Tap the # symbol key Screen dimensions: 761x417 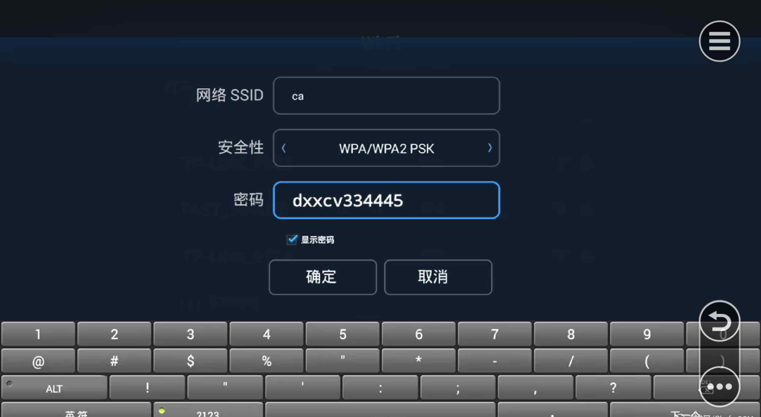coord(114,361)
